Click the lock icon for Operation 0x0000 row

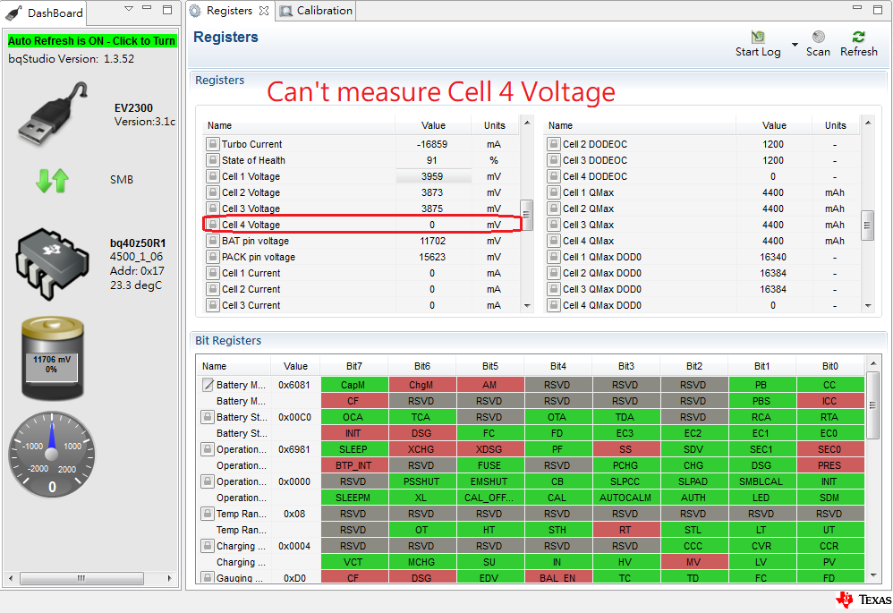coord(208,481)
